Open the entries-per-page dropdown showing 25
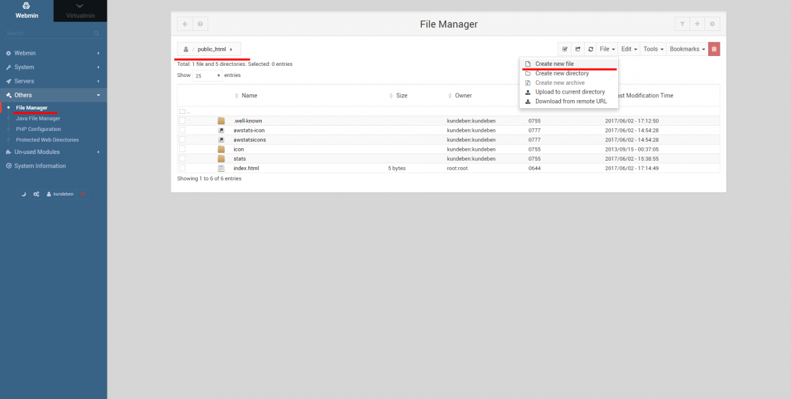The image size is (791, 399). click(207, 76)
